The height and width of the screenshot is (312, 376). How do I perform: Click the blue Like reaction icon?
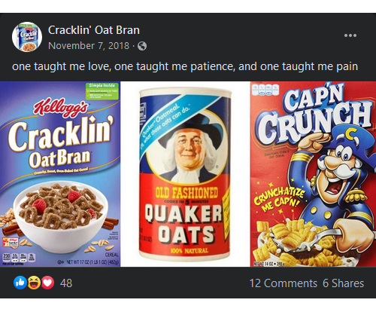(20, 283)
